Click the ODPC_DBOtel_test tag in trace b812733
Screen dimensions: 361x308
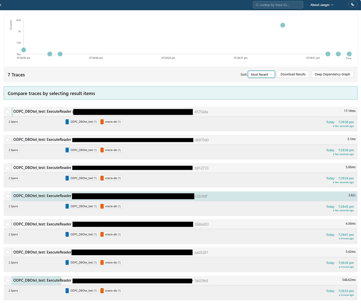pos(82,178)
